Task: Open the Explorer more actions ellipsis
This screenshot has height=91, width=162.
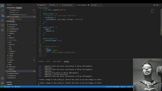Action: [x=34, y=5]
